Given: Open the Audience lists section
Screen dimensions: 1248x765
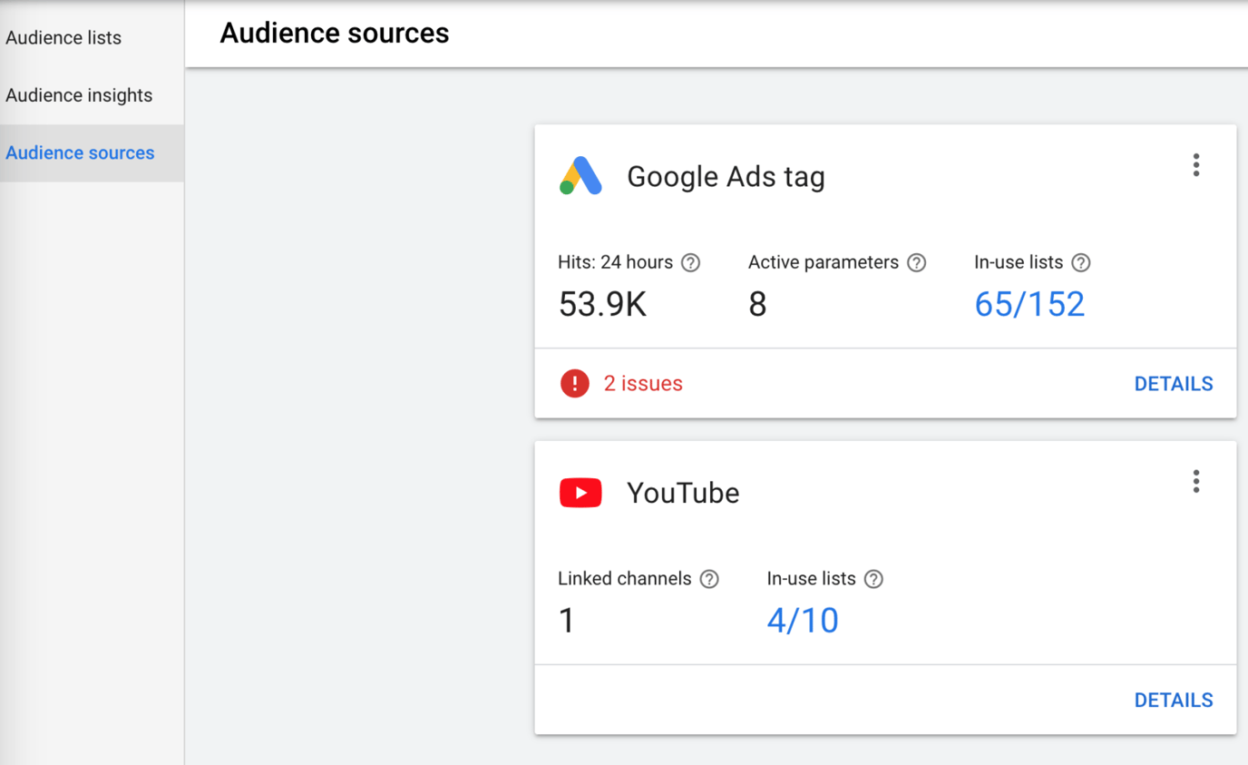Looking at the screenshot, I should 63,38.
